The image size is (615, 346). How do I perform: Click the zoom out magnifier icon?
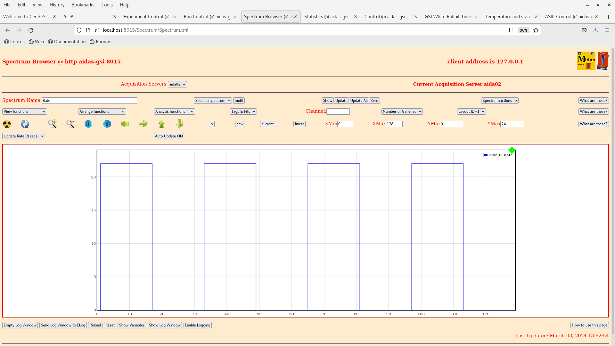(70, 124)
